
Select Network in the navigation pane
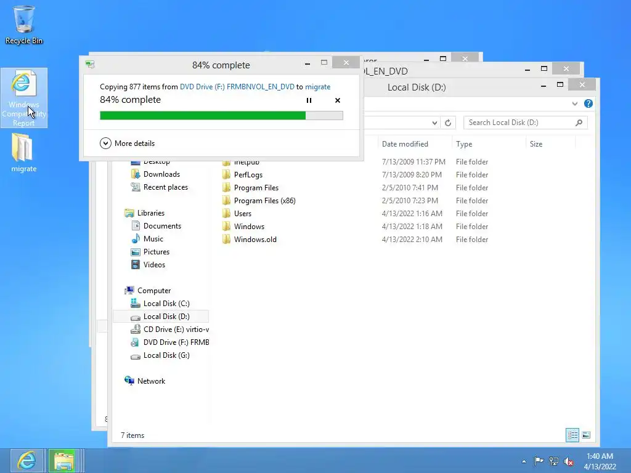(151, 381)
